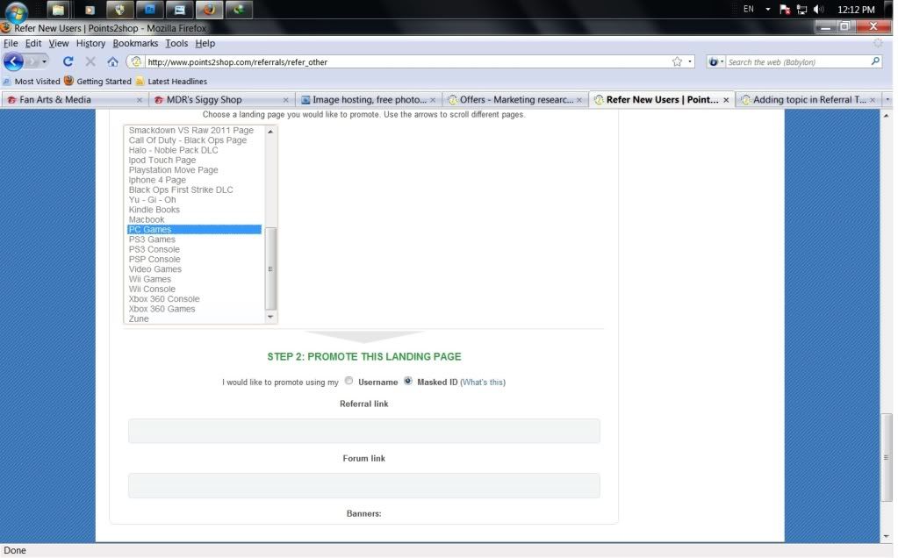Switch to Adding topic in Referral tab
Viewport: 898px width, 558px height.
pos(809,100)
